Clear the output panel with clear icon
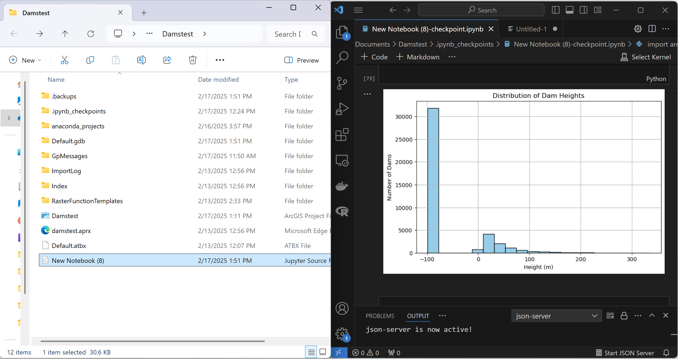 tap(610, 316)
